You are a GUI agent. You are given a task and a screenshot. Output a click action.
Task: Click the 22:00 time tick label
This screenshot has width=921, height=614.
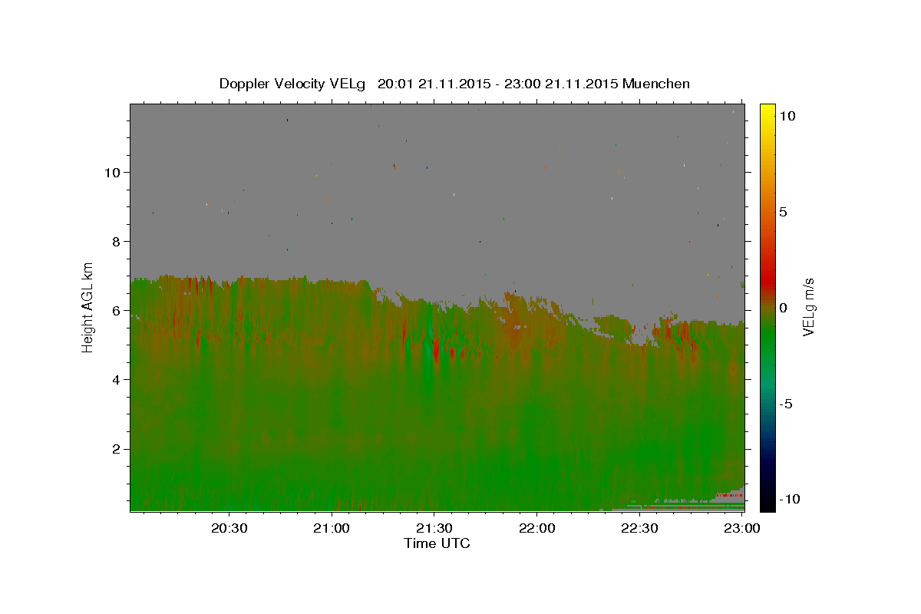pyautogui.click(x=537, y=528)
